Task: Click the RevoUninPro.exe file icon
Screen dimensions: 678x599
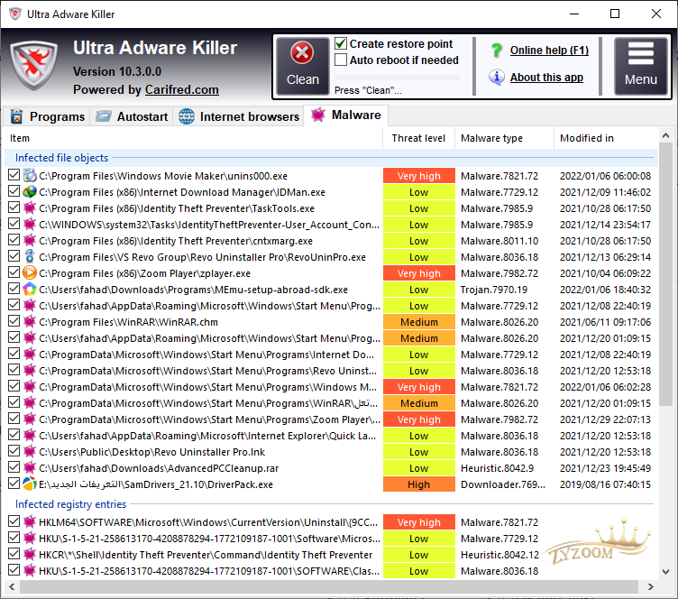Action: [30, 256]
